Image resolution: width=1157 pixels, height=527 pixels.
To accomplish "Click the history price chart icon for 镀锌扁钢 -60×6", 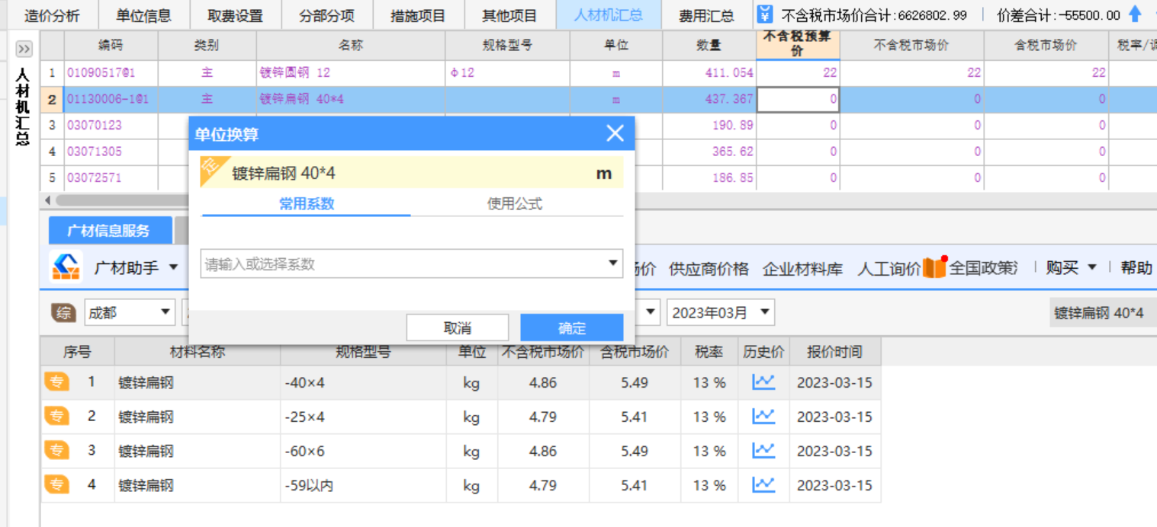I will [x=763, y=451].
